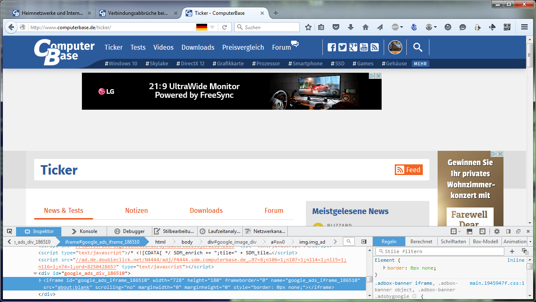Click the LG UltraWide Monitor ad banner
This screenshot has width=536, height=302.
pos(232,91)
